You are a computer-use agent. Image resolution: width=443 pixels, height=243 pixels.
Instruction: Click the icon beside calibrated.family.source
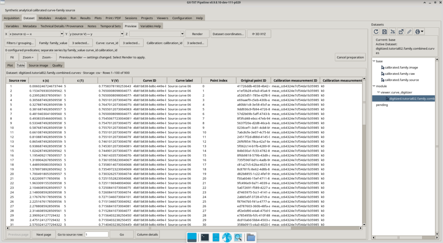(382, 80)
